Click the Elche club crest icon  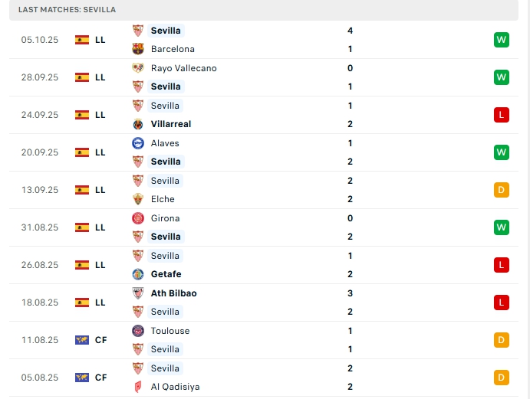tap(138, 199)
